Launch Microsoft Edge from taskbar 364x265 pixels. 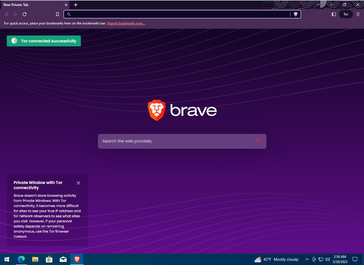click(21, 259)
